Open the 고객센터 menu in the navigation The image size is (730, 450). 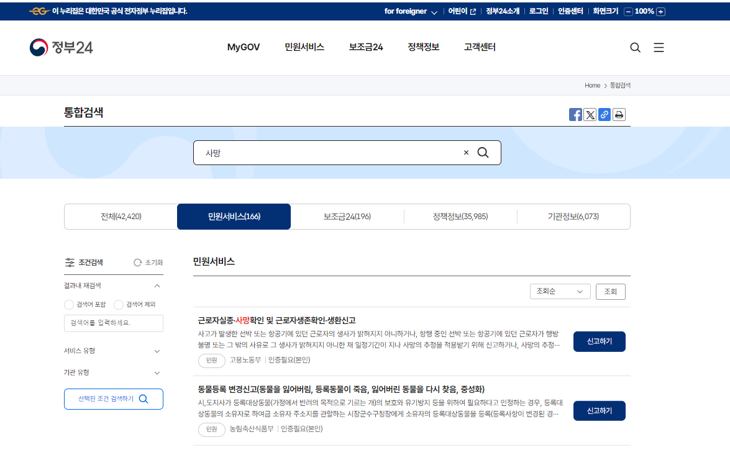click(x=480, y=47)
